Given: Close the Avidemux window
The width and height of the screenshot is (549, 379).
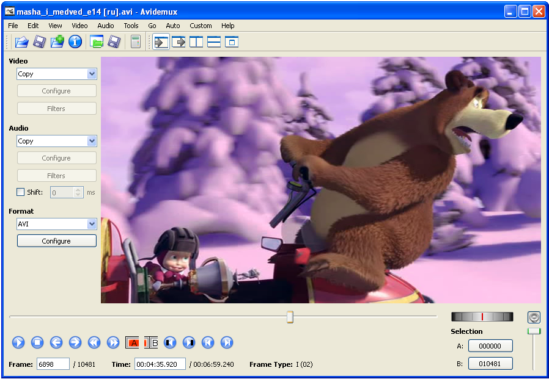Looking at the screenshot, I should (x=539, y=12).
